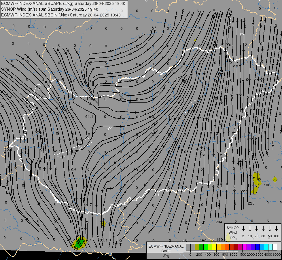Click the 143 value near bottom legend

click(203, 240)
